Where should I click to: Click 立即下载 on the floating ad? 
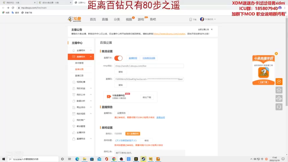264,82
